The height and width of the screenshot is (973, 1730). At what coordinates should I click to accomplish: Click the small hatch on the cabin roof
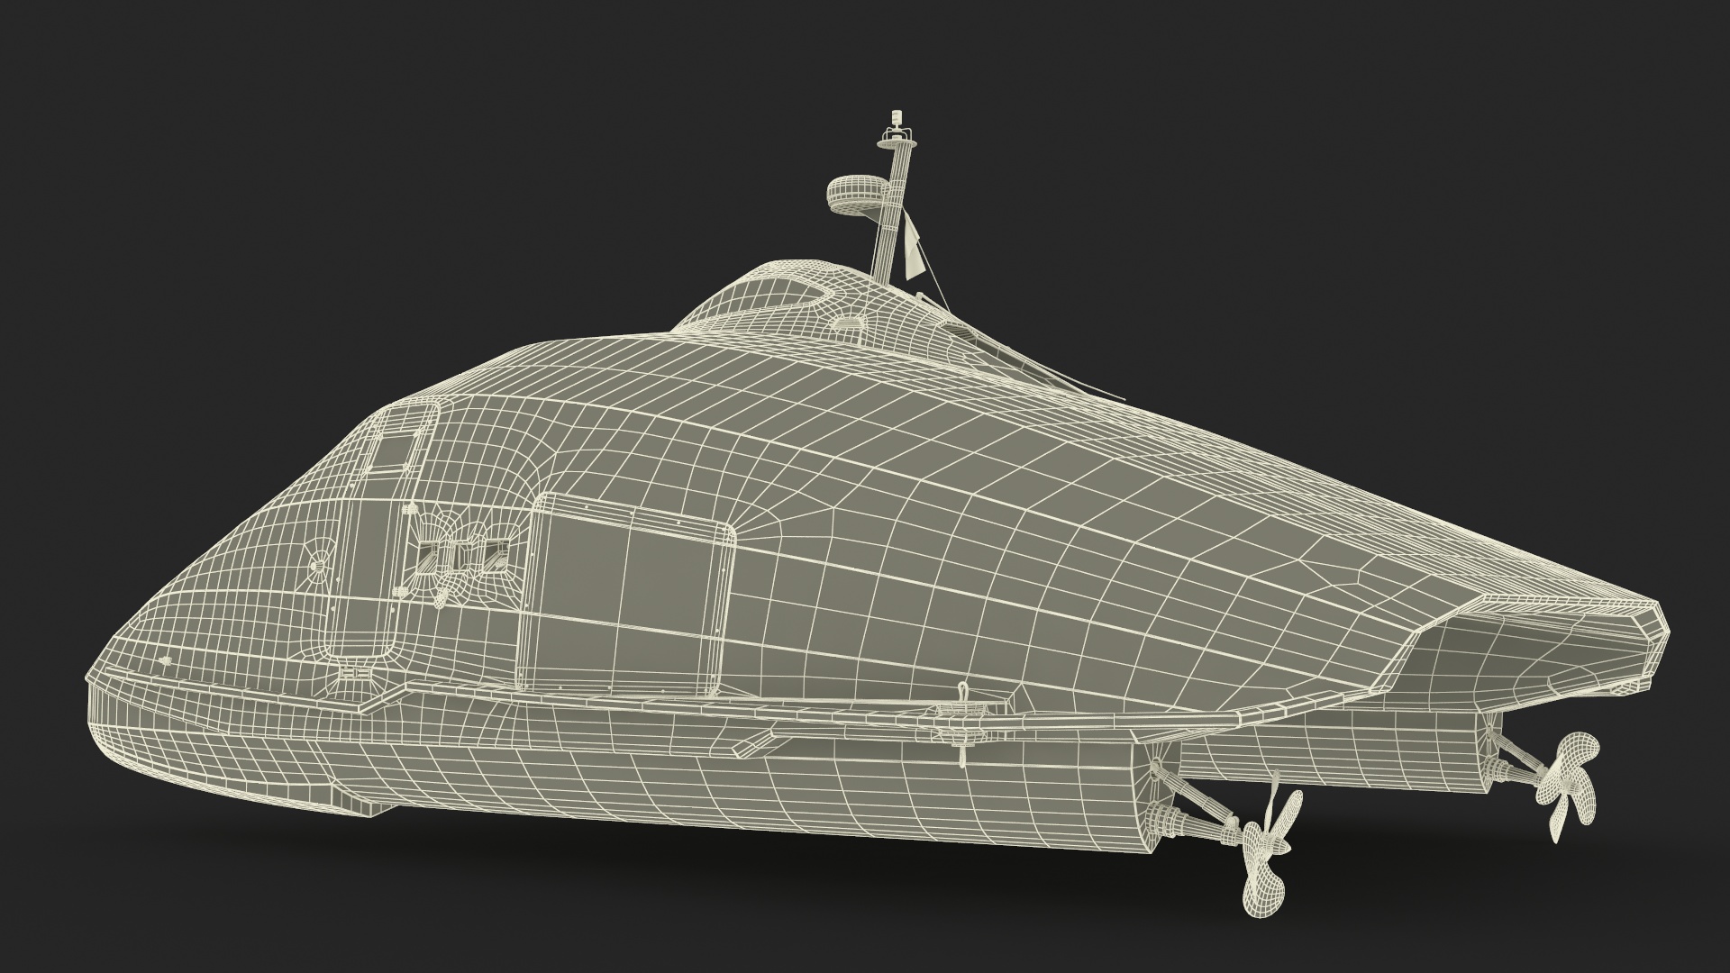click(847, 323)
